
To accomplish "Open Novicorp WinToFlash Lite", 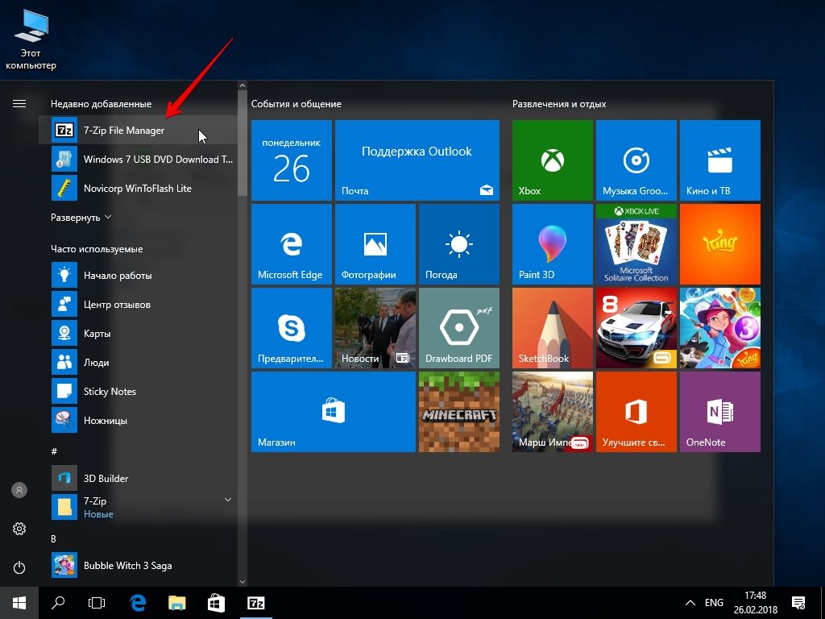I will coord(138,188).
